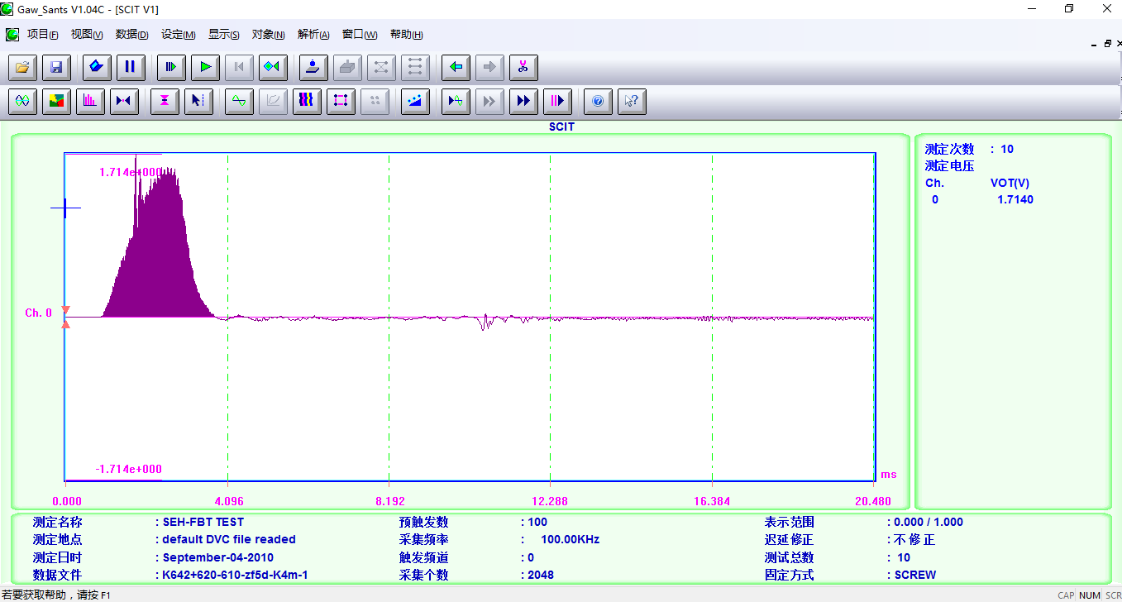Image resolution: width=1122 pixels, height=602 pixels.
Task: Show the magenta histogram bars icon
Action: coord(90,101)
